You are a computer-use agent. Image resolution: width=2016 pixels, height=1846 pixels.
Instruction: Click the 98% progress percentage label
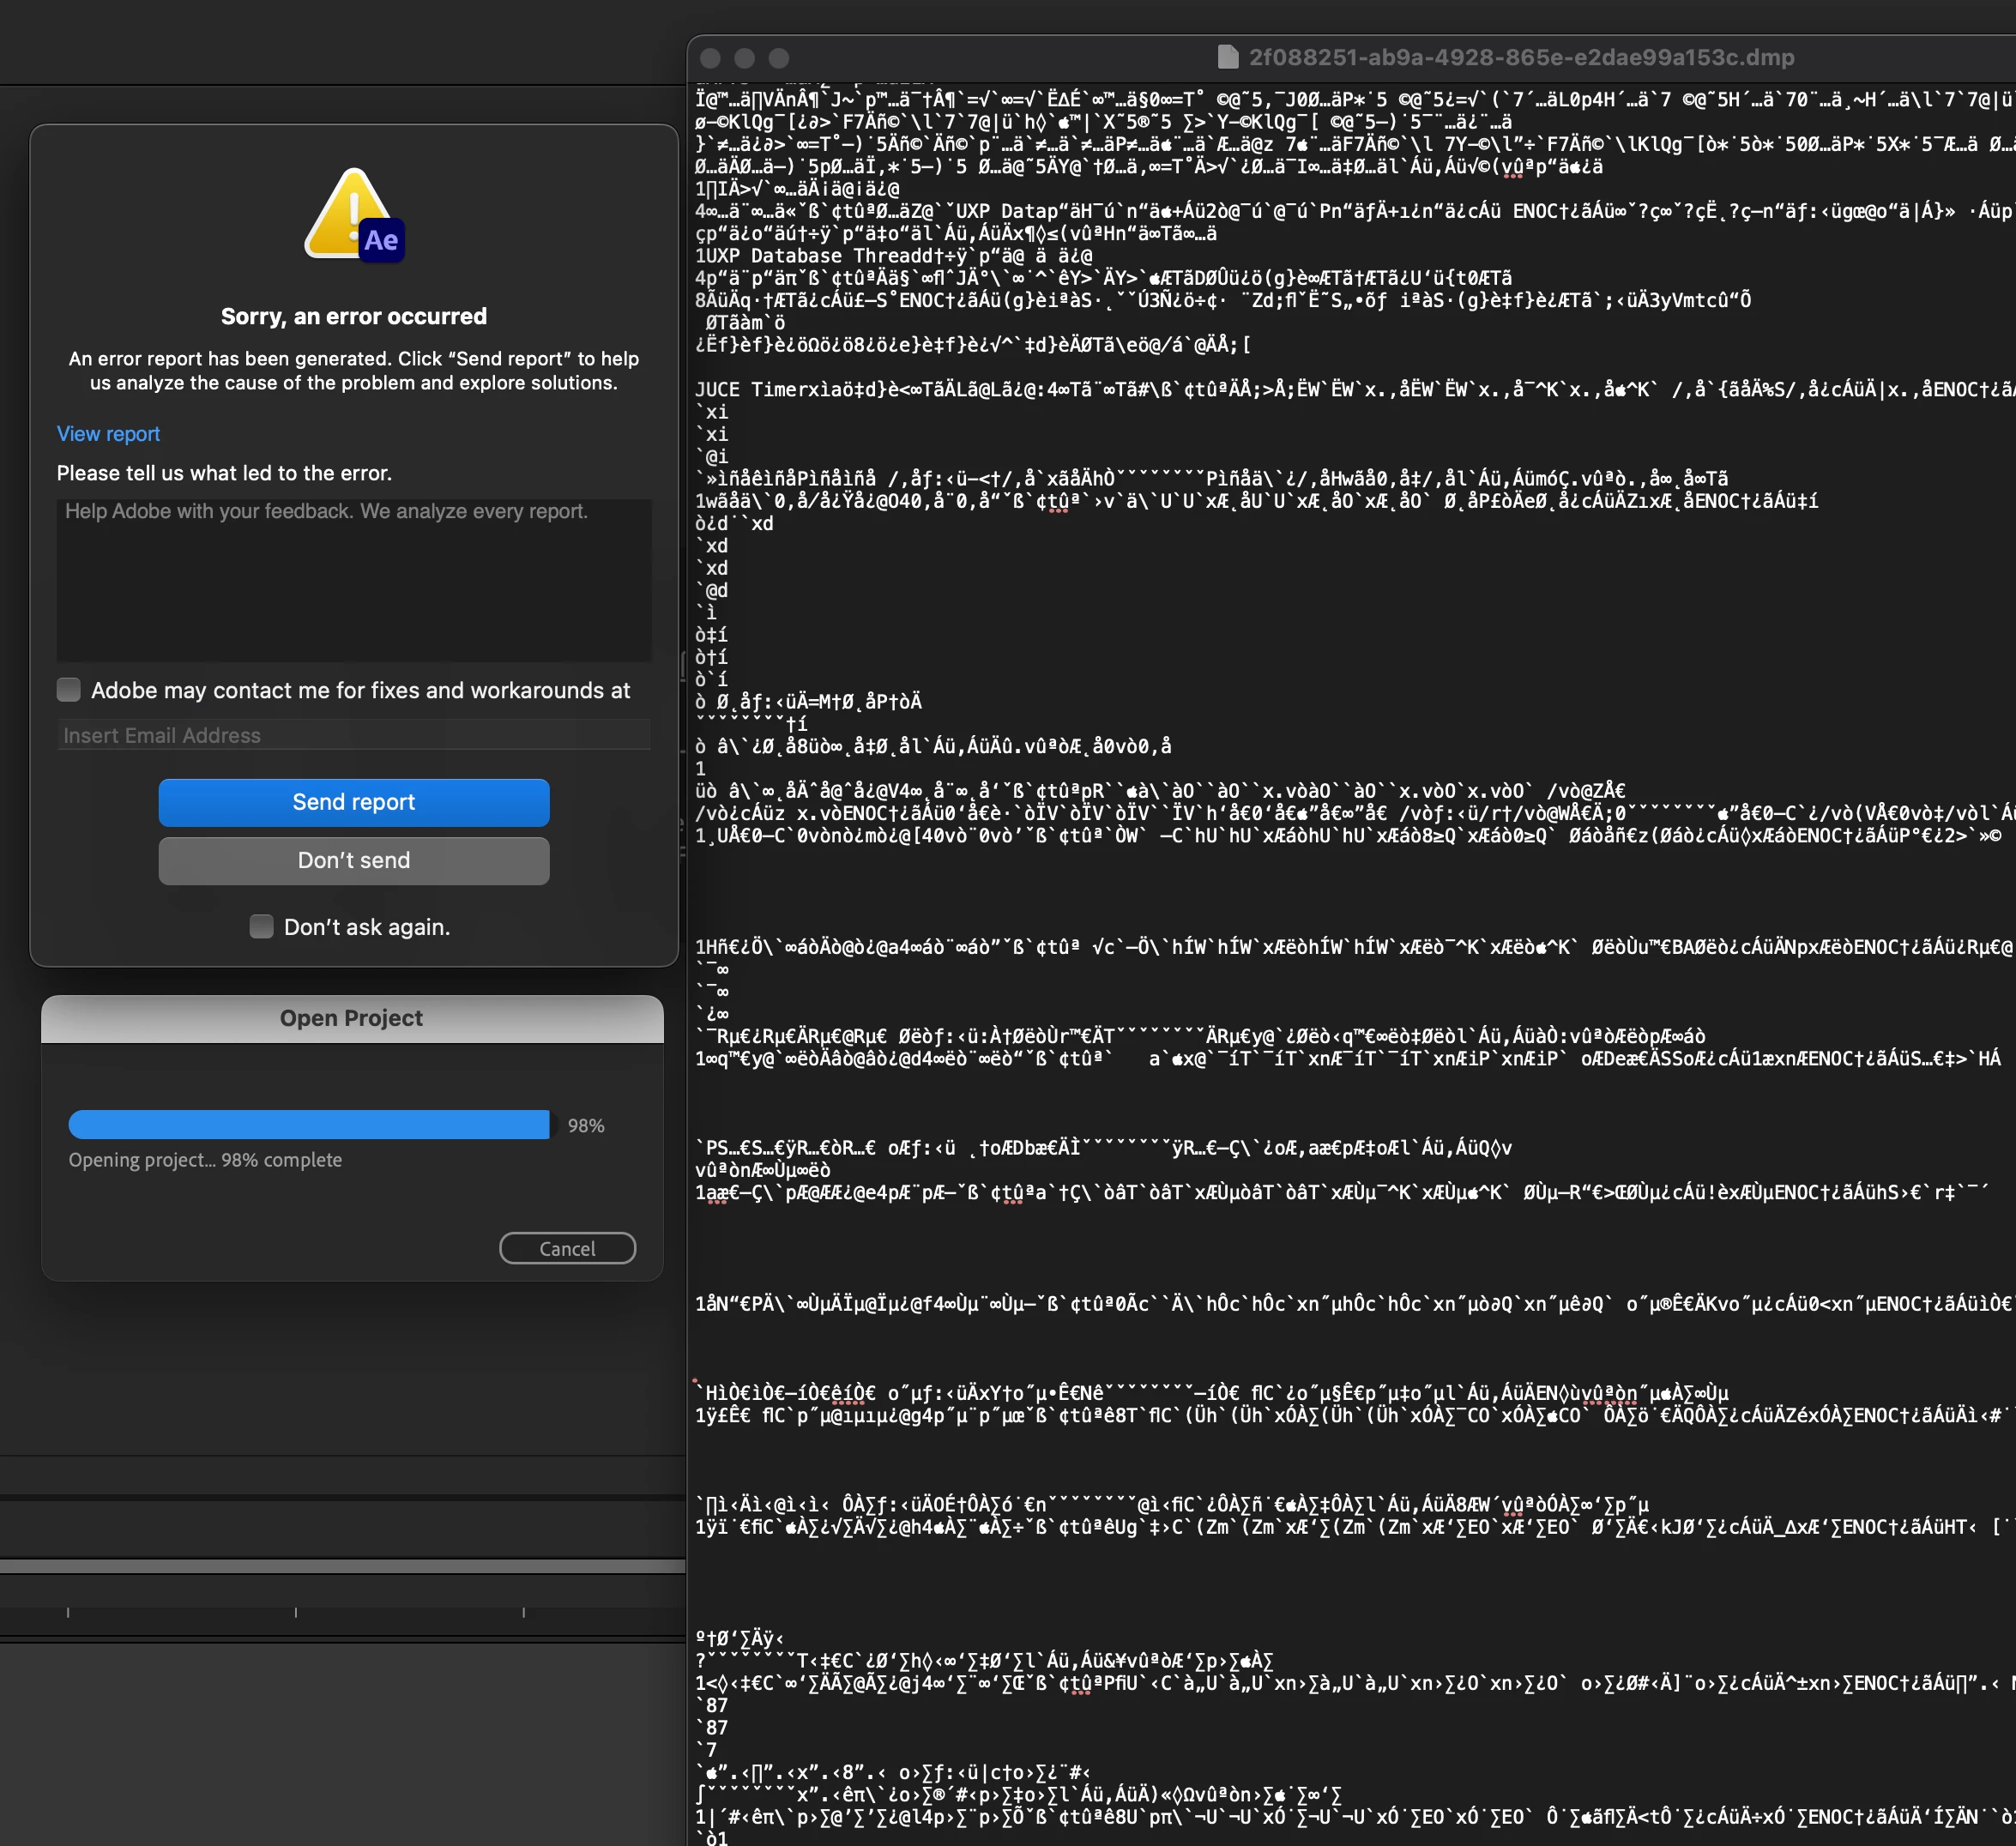(586, 1126)
